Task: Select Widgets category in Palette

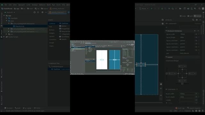Action: pyautogui.click(x=52, y=33)
